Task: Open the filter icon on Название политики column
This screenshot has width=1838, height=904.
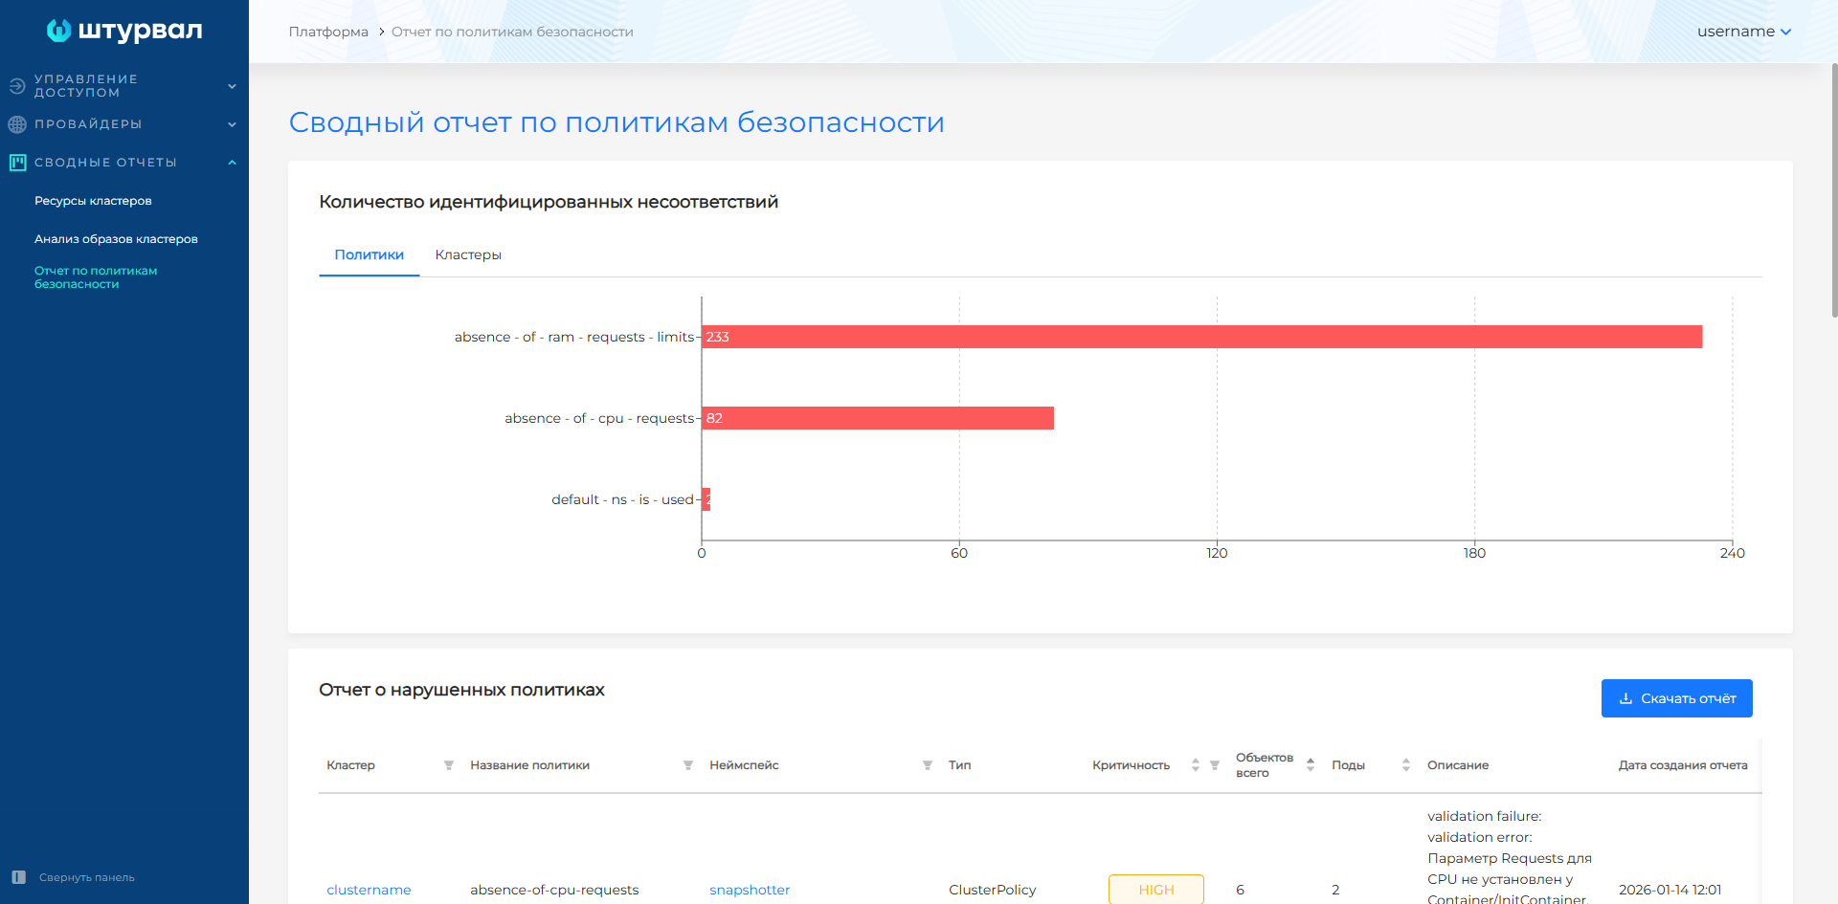Action: click(x=688, y=765)
